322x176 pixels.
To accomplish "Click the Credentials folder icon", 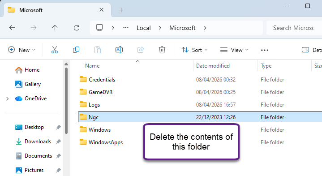I will pyautogui.click(x=83, y=79).
